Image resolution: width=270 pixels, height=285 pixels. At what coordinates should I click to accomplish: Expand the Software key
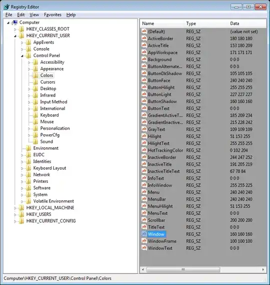(x=22, y=188)
